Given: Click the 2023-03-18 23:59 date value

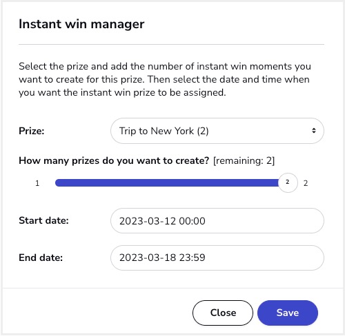Looking at the screenshot, I should click(x=162, y=258).
